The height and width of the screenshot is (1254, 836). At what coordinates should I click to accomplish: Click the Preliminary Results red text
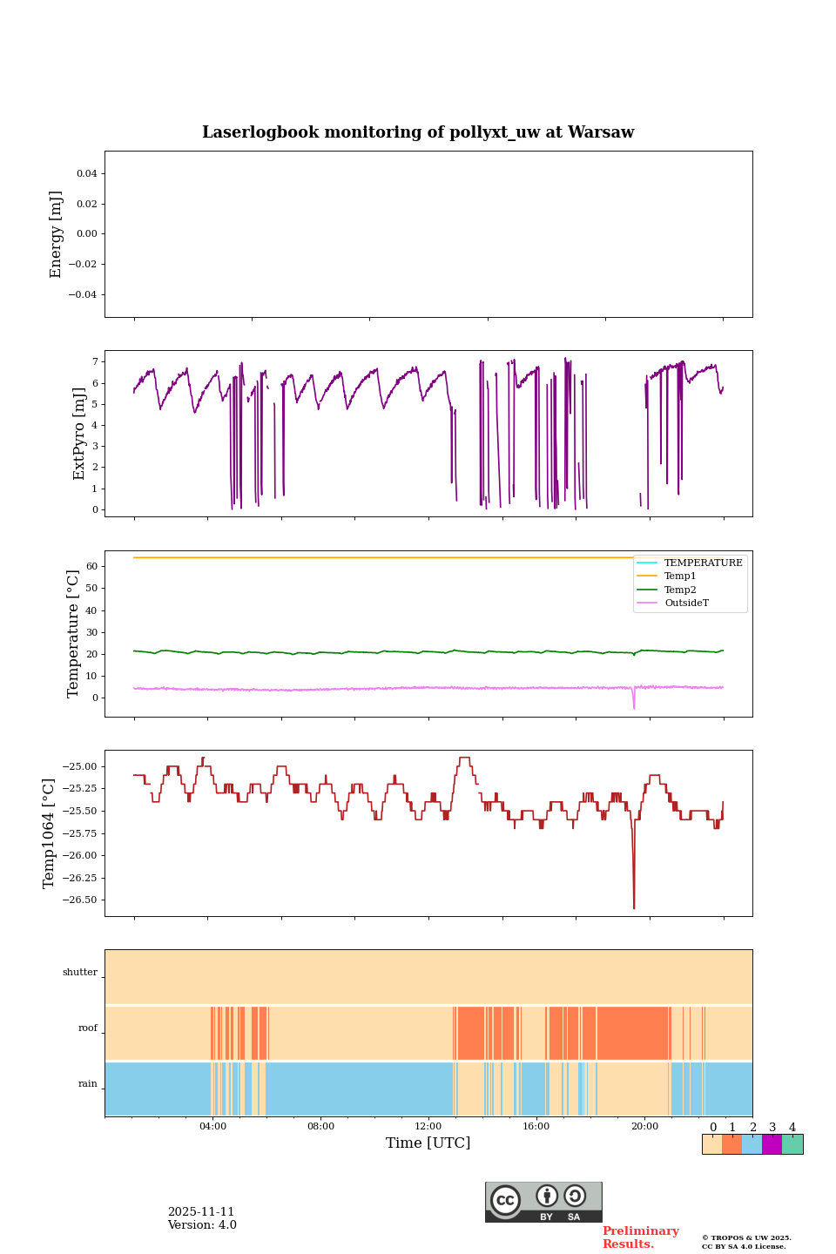(x=640, y=1237)
